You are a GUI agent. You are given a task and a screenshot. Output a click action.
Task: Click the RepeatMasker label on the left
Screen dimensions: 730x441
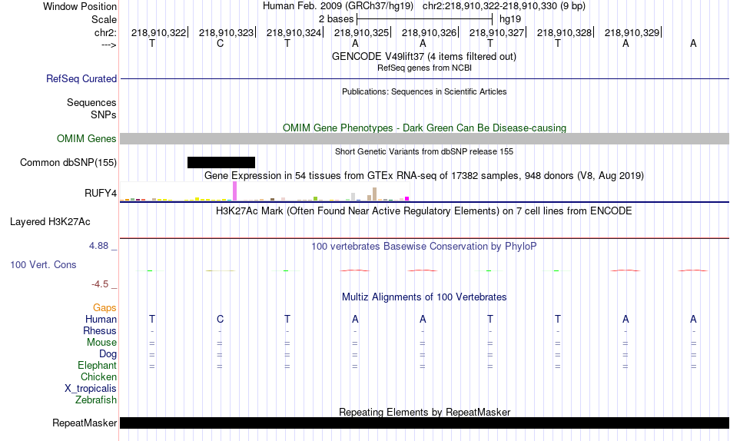(85, 423)
